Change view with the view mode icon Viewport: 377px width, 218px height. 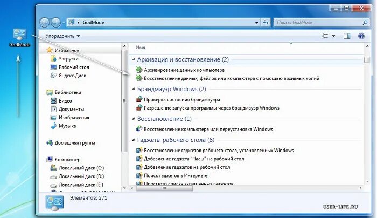pos(325,36)
